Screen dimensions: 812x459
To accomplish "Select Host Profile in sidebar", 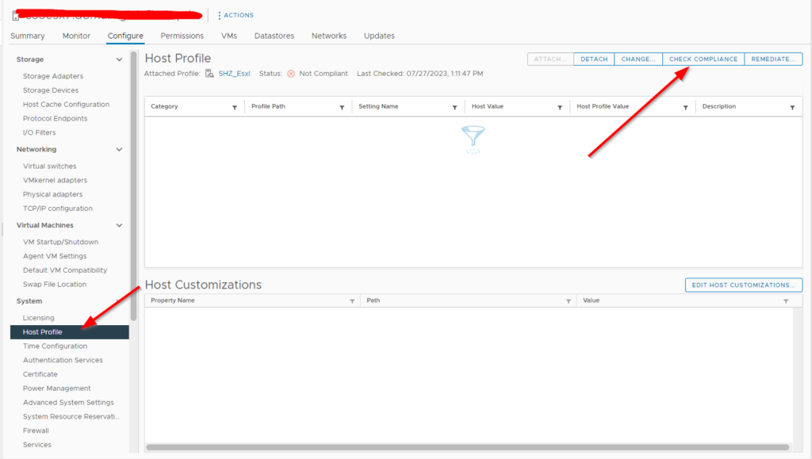I will pyautogui.click(x=70, y=332).
